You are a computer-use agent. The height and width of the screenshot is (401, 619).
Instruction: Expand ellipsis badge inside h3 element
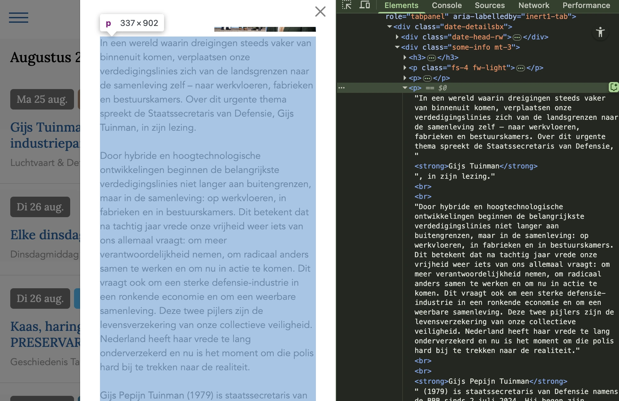click(432, 58)
